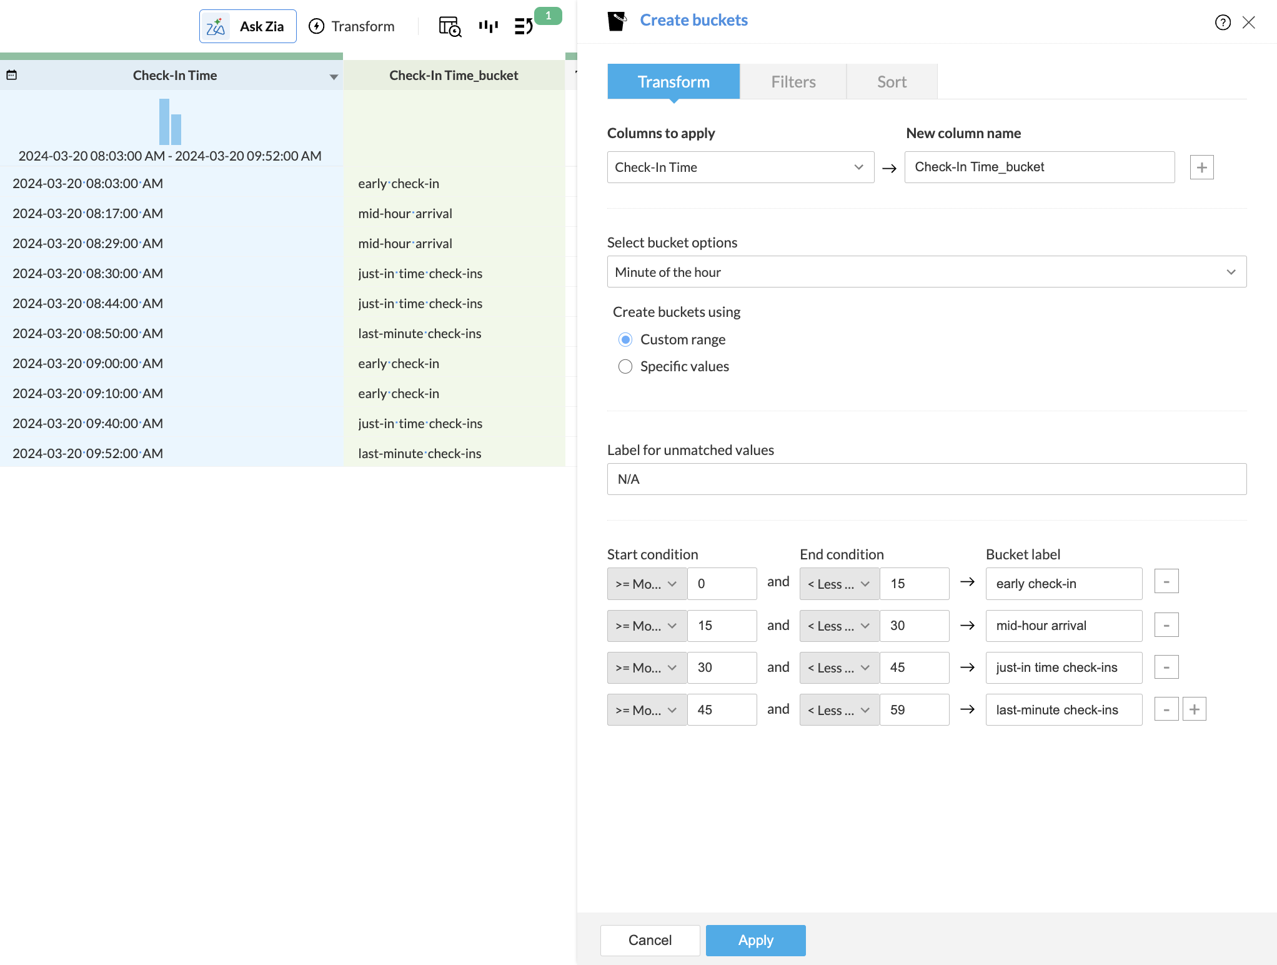Remove the early check-in bucket row

coord(1166,582)
